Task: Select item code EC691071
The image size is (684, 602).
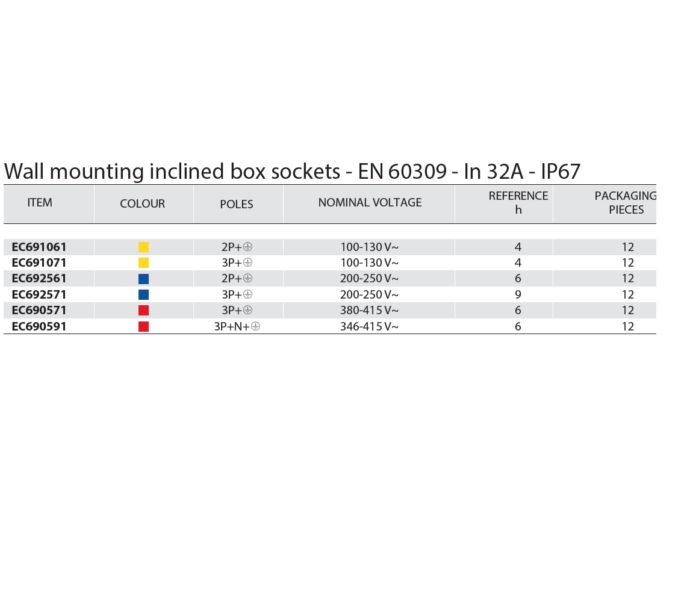Action: [39, 262]
